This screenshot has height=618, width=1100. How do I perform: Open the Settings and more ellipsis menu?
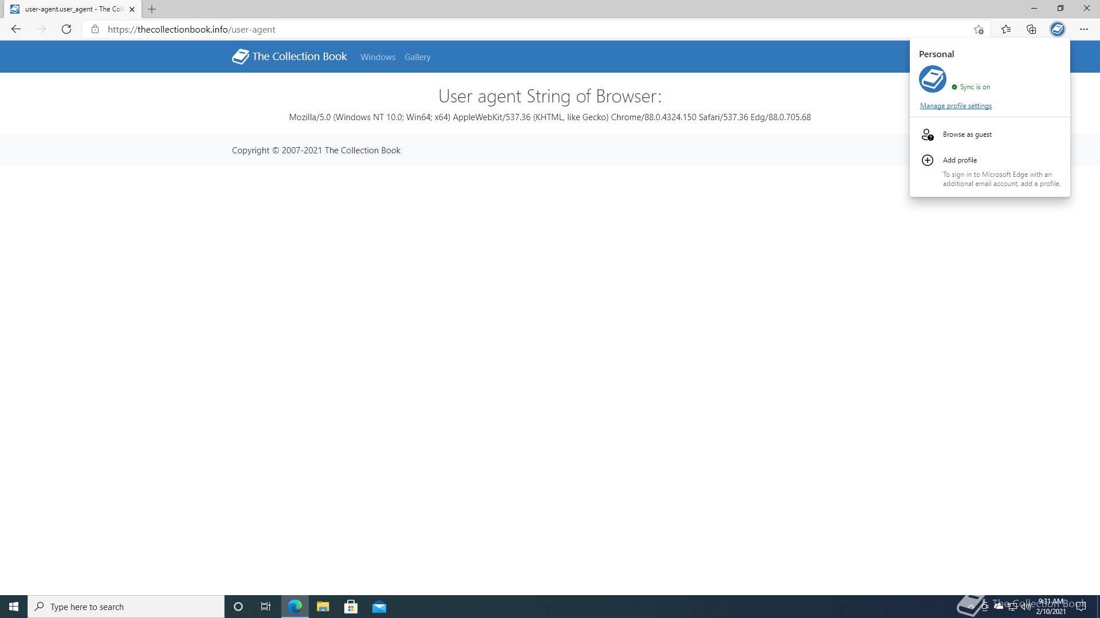(1083, 29)
